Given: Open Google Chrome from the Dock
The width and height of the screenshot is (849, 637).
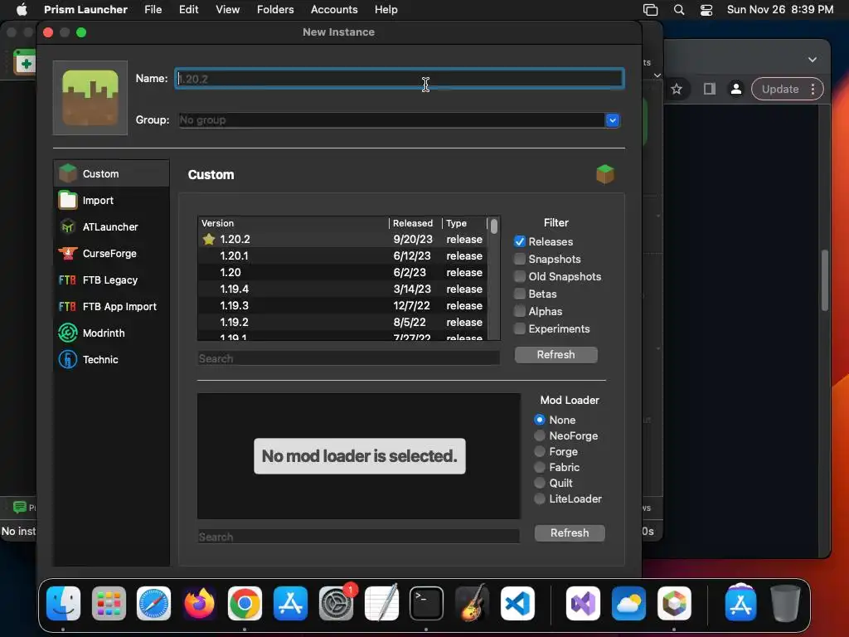Looking at the screenshot, I should [245, 603].
